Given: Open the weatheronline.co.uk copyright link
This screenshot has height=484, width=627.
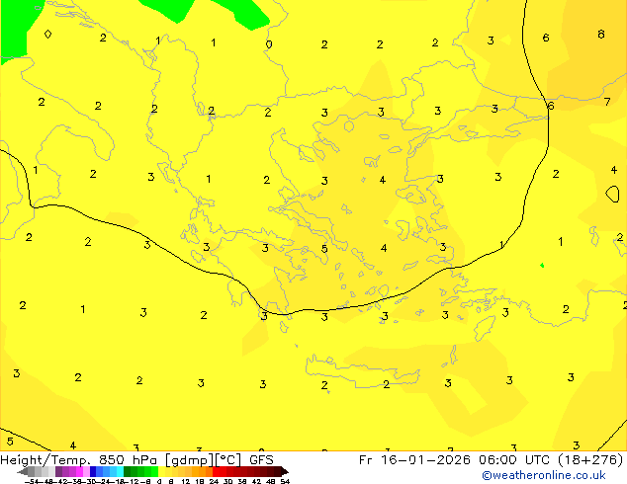Looking at the screenshot, I should [544, 475].
